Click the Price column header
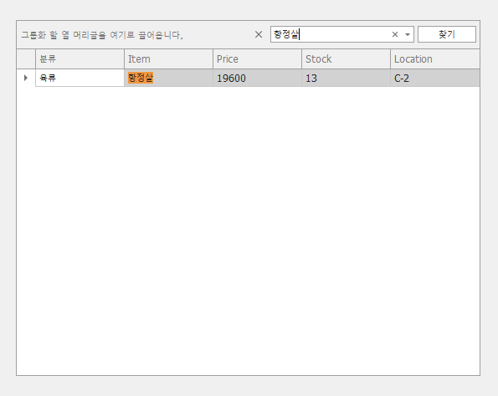The height and width of the screenshot is (396, 498). [x=257, y=59]
